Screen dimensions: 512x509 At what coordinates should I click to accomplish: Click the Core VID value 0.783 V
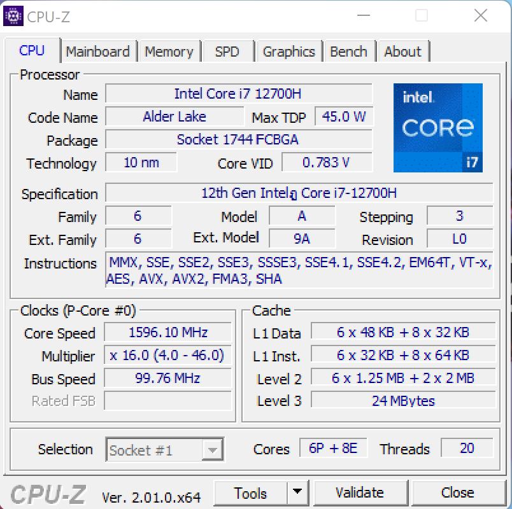pyautogui.click(x=327, y=162)
